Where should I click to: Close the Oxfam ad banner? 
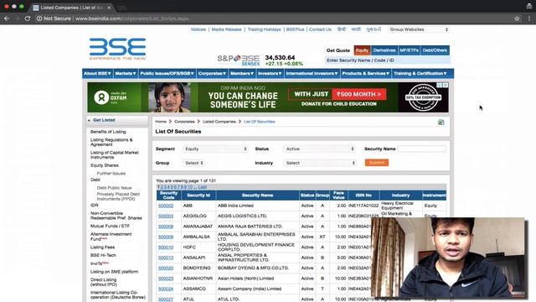pos(446,85)
